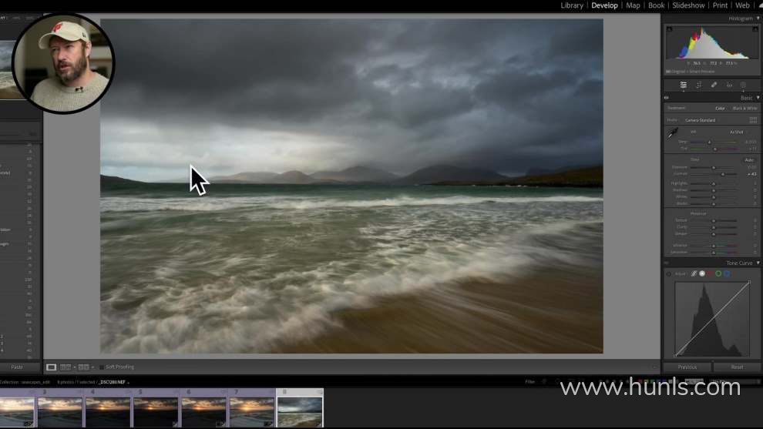Image resolution: width=763 pixels, height=429 pixels.
Task: Click the Saturation slider handle
Action: [x=714, y=253]
